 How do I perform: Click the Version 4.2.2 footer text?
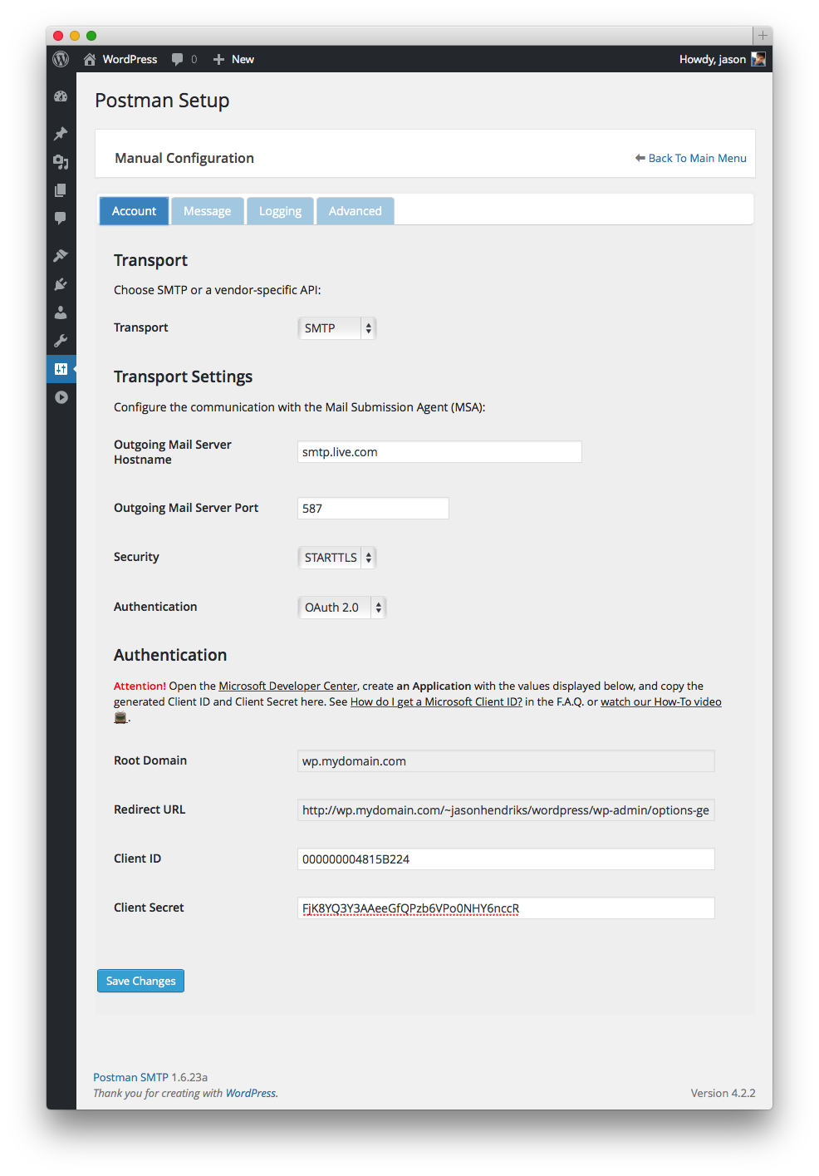[723, 1093]
